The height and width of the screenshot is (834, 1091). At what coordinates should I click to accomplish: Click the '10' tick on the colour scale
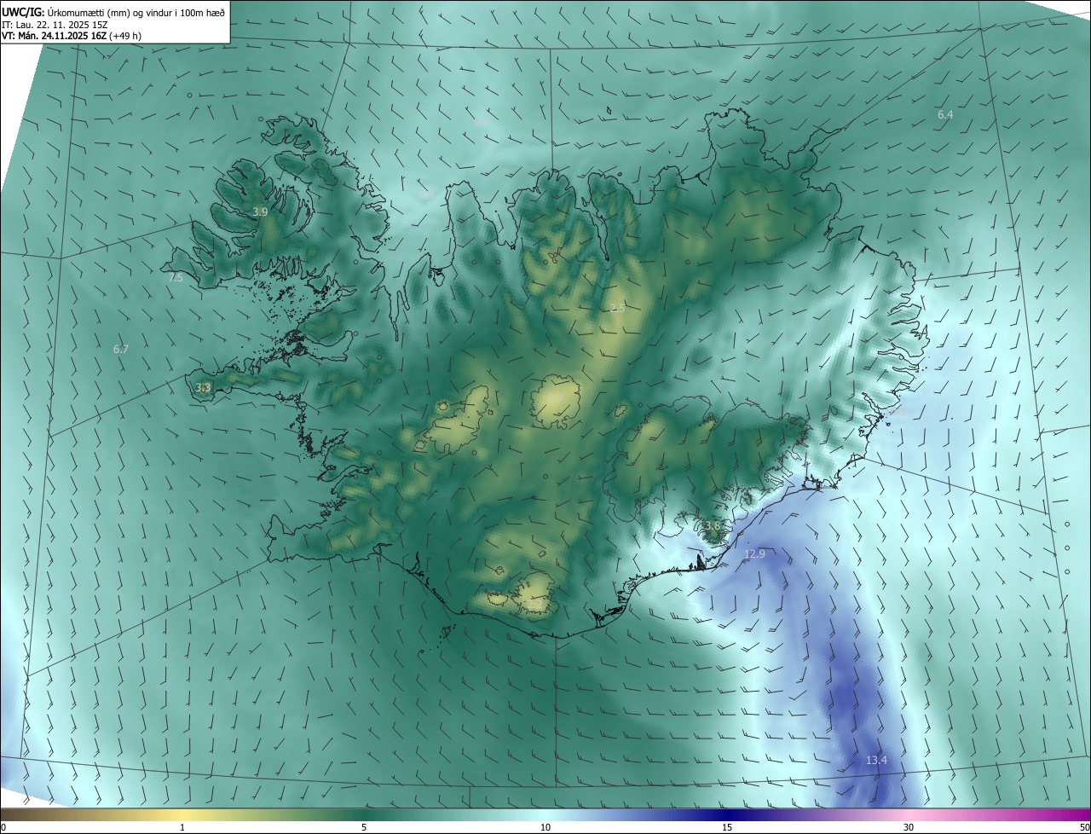[545, 827]
